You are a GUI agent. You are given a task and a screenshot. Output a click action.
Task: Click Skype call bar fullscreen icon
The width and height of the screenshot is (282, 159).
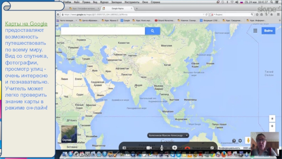pos(212,148)
